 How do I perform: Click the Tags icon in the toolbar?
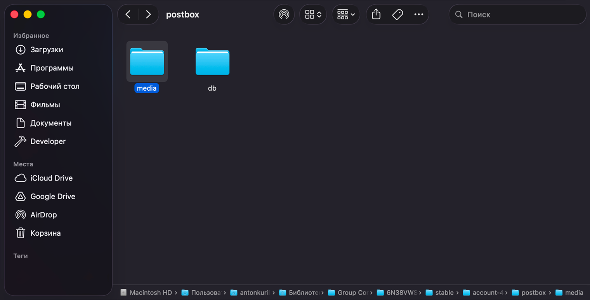coord(397,15)
